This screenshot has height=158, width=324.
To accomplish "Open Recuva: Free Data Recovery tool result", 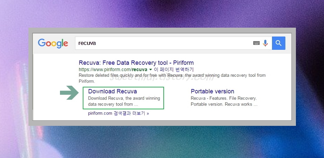I will (136, 63).
